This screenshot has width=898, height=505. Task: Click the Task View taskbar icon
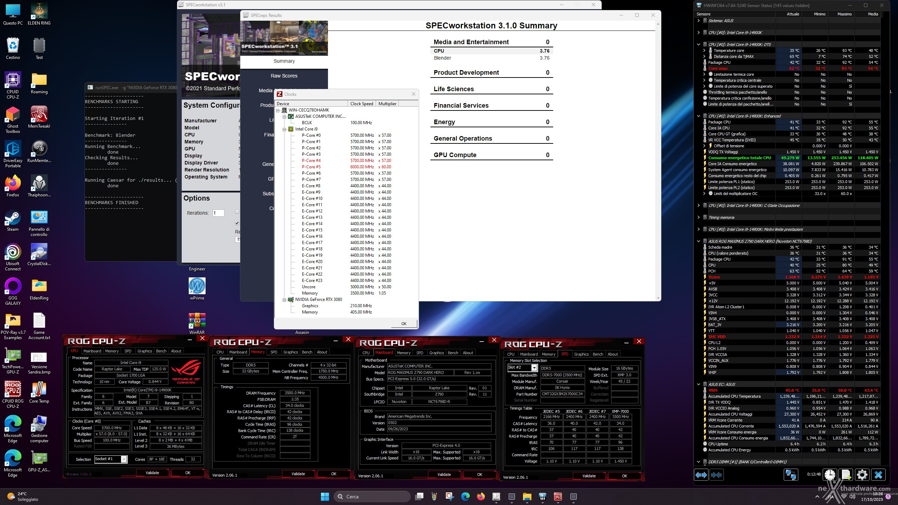(419, 497)
